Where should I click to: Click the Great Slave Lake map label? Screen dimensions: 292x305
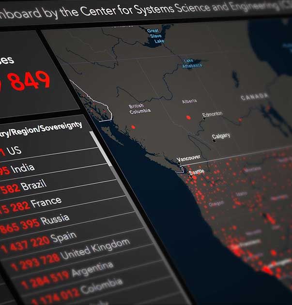point(156,36)
